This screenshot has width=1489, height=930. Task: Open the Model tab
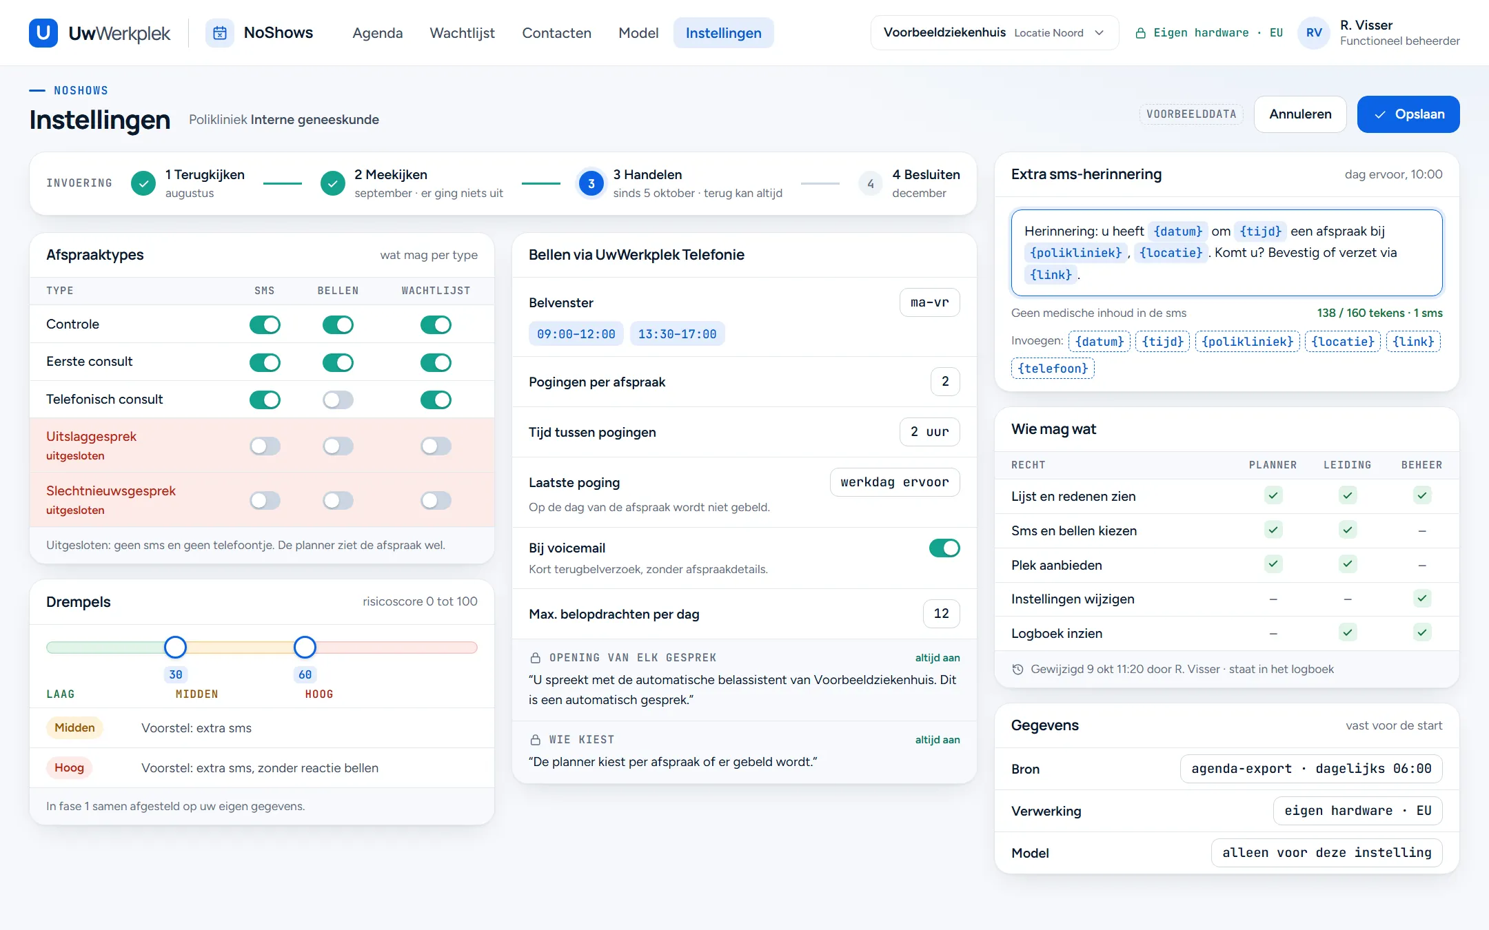coord(638,32)
